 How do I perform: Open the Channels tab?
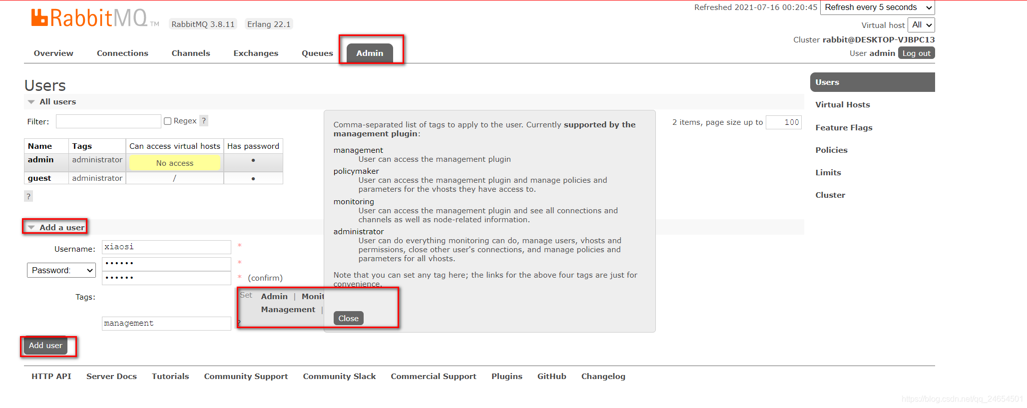pos(191,53)
